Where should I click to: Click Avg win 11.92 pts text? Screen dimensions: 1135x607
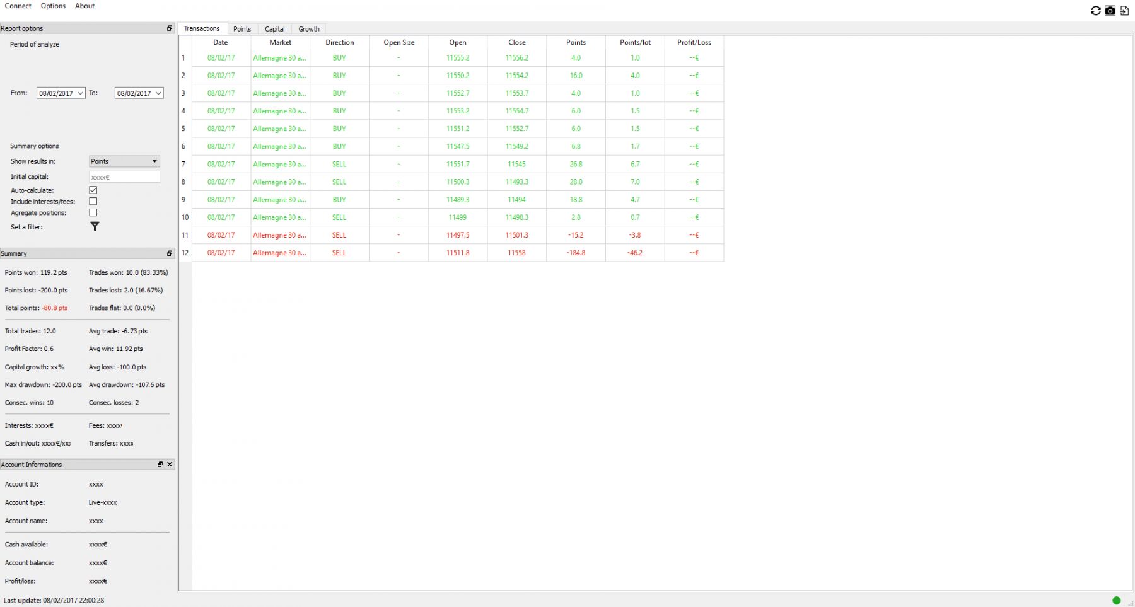click(116, 349)
